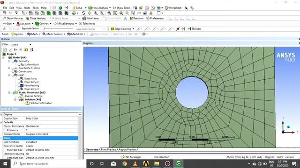Open the Units menu
This screenshot has width=300, height=168.
pos(27,8)
